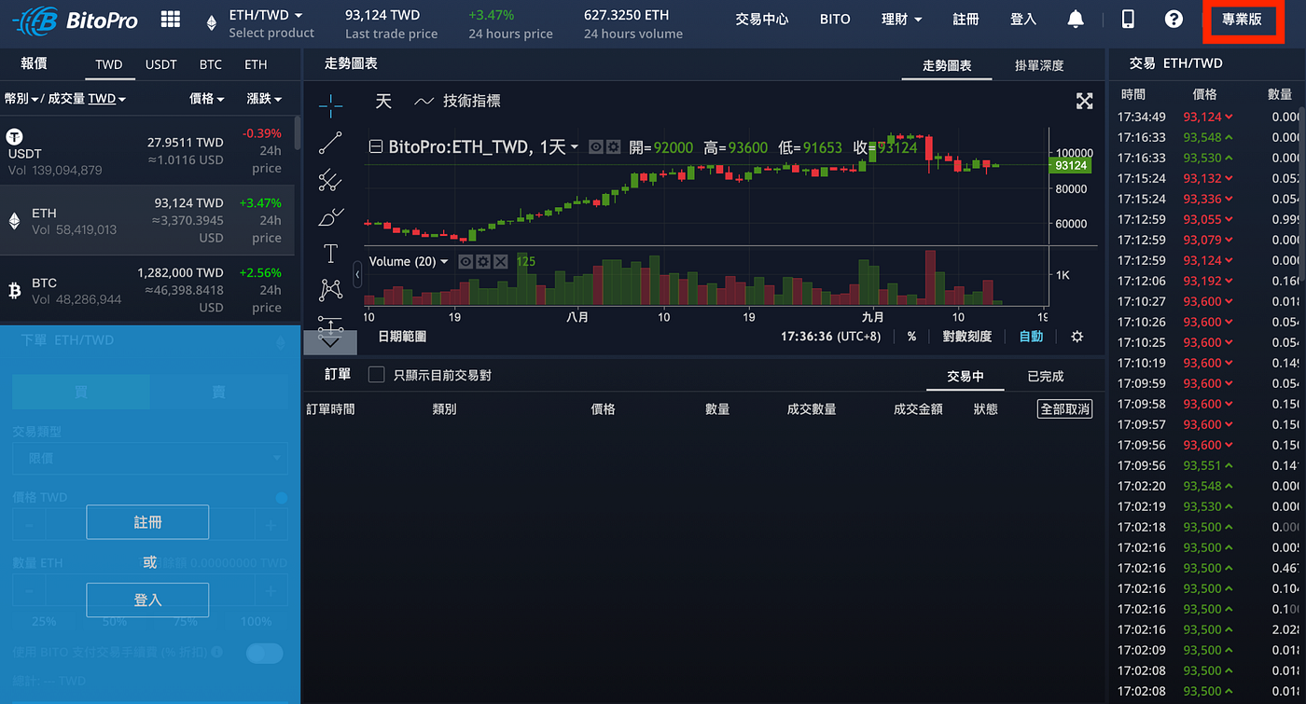Select the crosshair cursor tool
The width and height of the screenshot is (1306, 704).
click(x=331, y=105)
